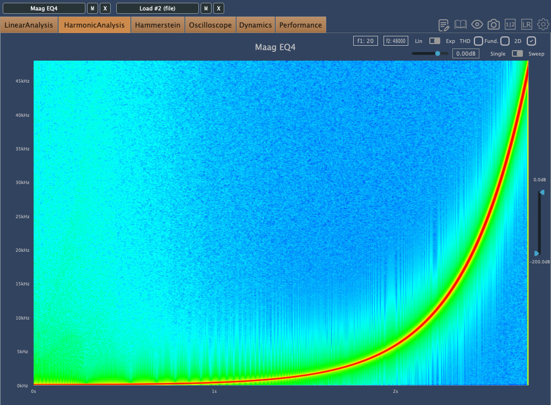The width and height of the screenshot is (551, 405).
Task: Open the Oscilloscope tab
Action: 210,25
